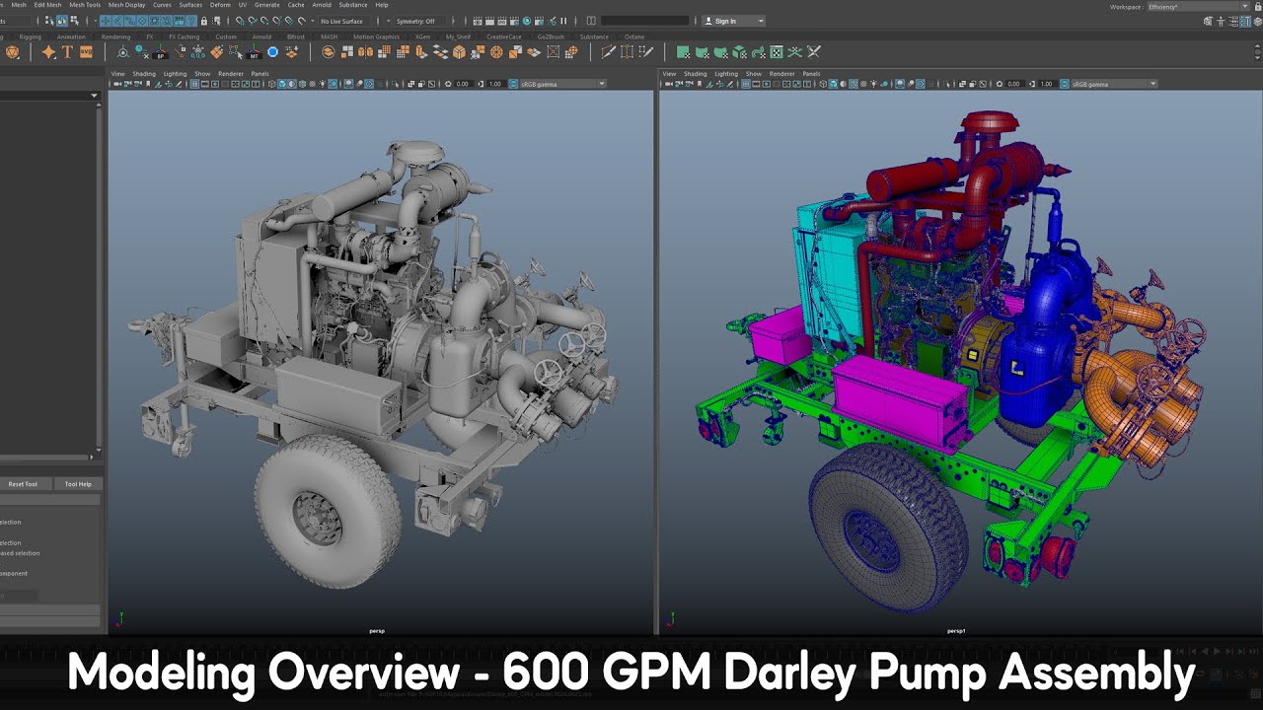Image resolution: width=1263 pixels, height=710 pixels.
Task: Open sRGB gamma dropdown in right viewport
Action: pyautogui.click(x=1113, y=84)
